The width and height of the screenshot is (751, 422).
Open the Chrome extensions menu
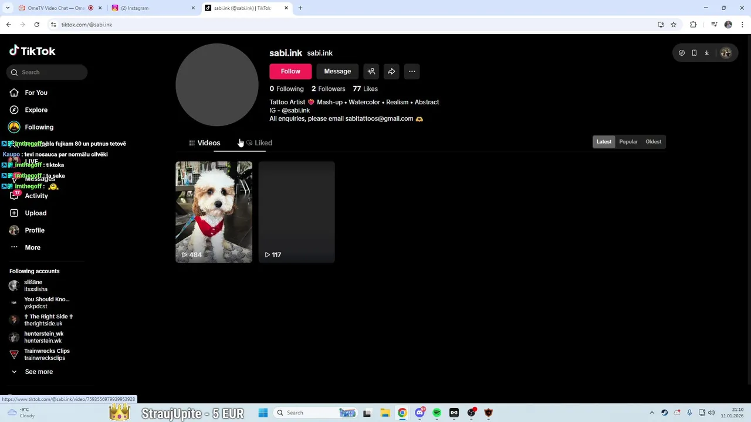(693, 25)
